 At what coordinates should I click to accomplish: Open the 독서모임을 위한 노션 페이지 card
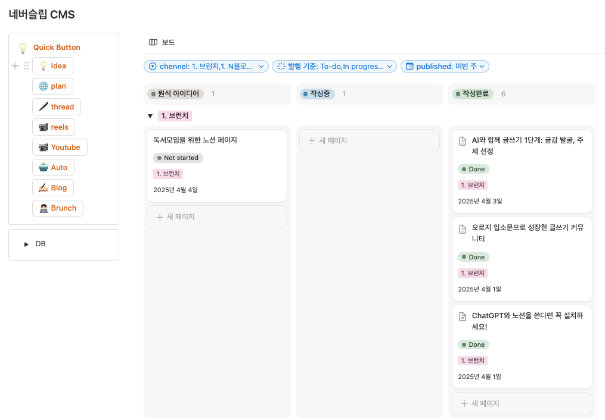pyautogui.click(x=217, y=165)
